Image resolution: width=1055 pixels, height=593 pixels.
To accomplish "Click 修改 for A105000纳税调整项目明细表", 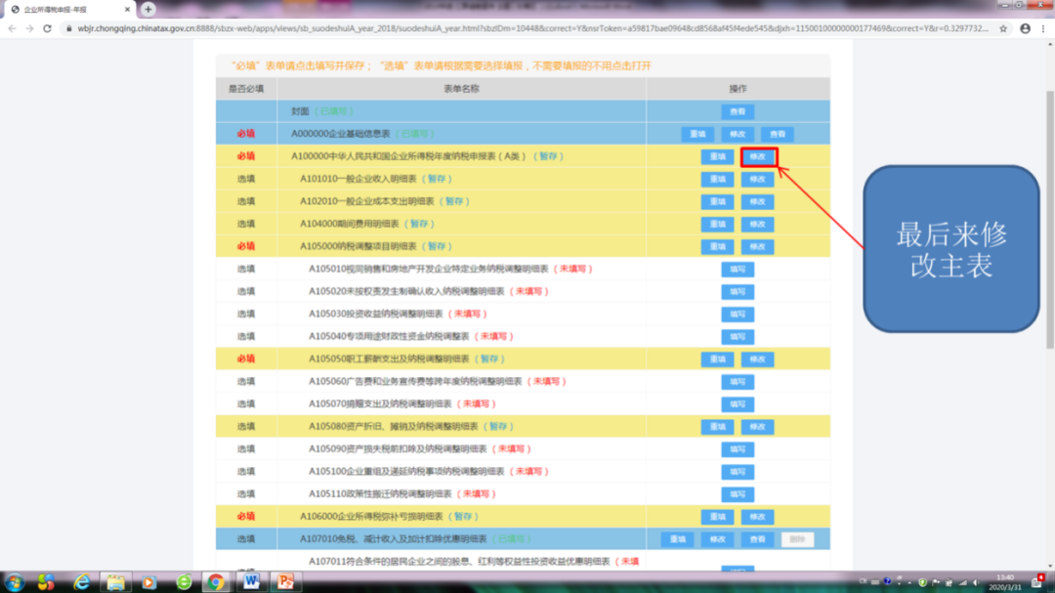I will coord(758,247).
